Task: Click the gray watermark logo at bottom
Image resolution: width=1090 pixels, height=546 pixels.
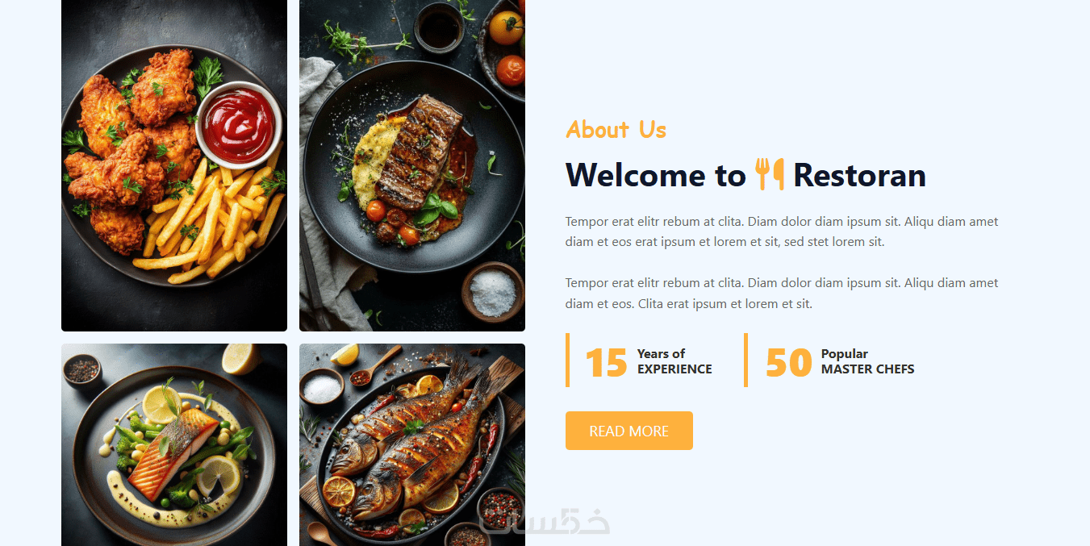Action: [x=545, y=522]
